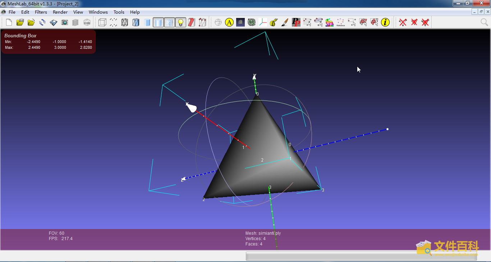Viewport: 491px width, 262px height.
Task: Select vertices in rectangular region tool
Action: pos(352,23)
